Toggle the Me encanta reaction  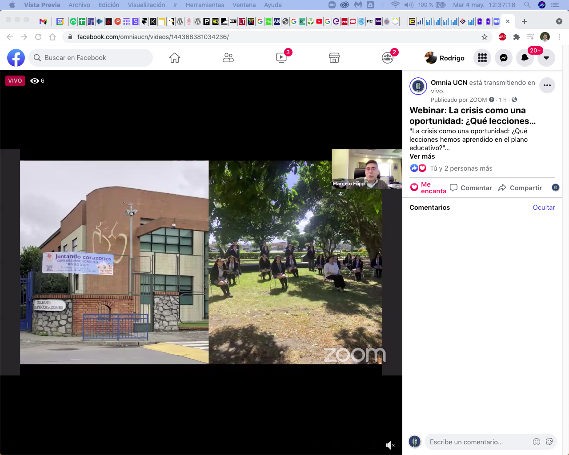tap(428, 188)
